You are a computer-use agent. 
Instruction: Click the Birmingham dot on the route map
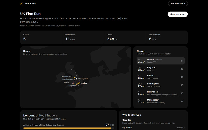coord(74,80)
